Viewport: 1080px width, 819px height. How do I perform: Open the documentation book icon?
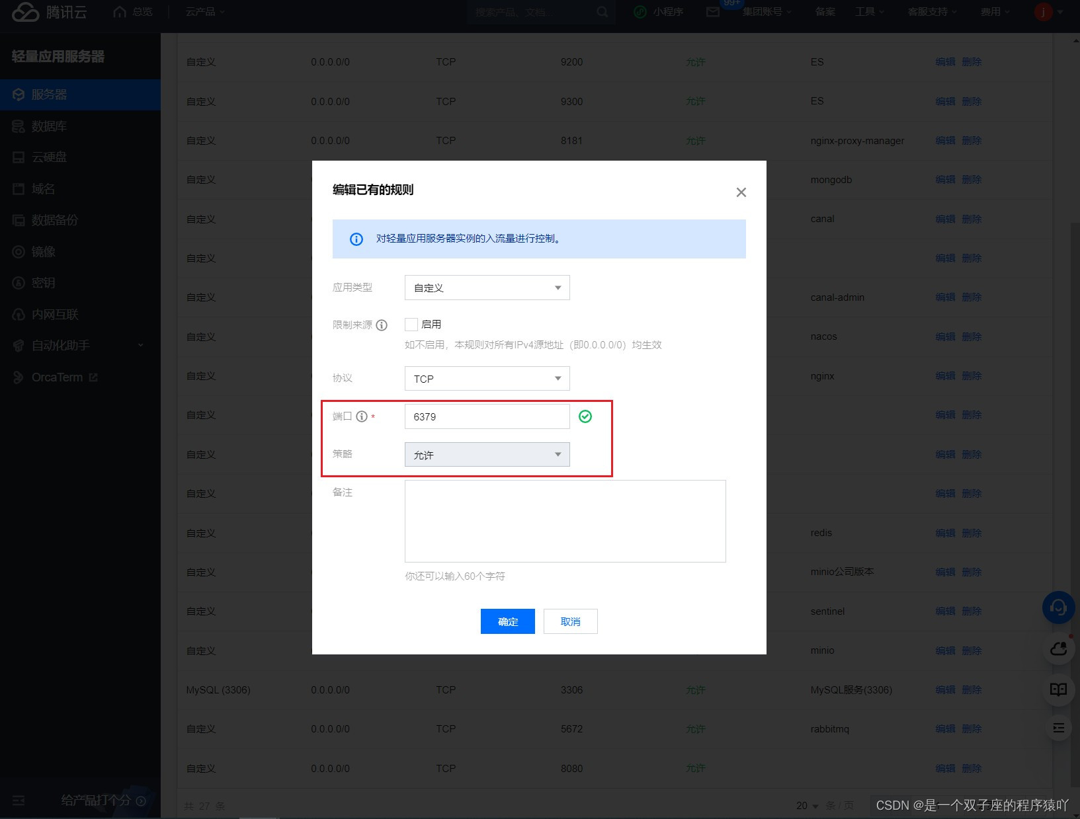[x=1058, y=689]
